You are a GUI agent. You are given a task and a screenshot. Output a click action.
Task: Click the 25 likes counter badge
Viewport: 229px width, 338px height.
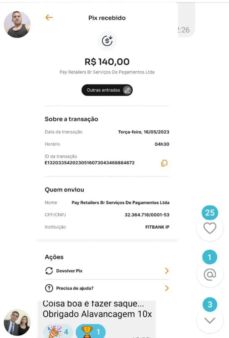(210, 213)
